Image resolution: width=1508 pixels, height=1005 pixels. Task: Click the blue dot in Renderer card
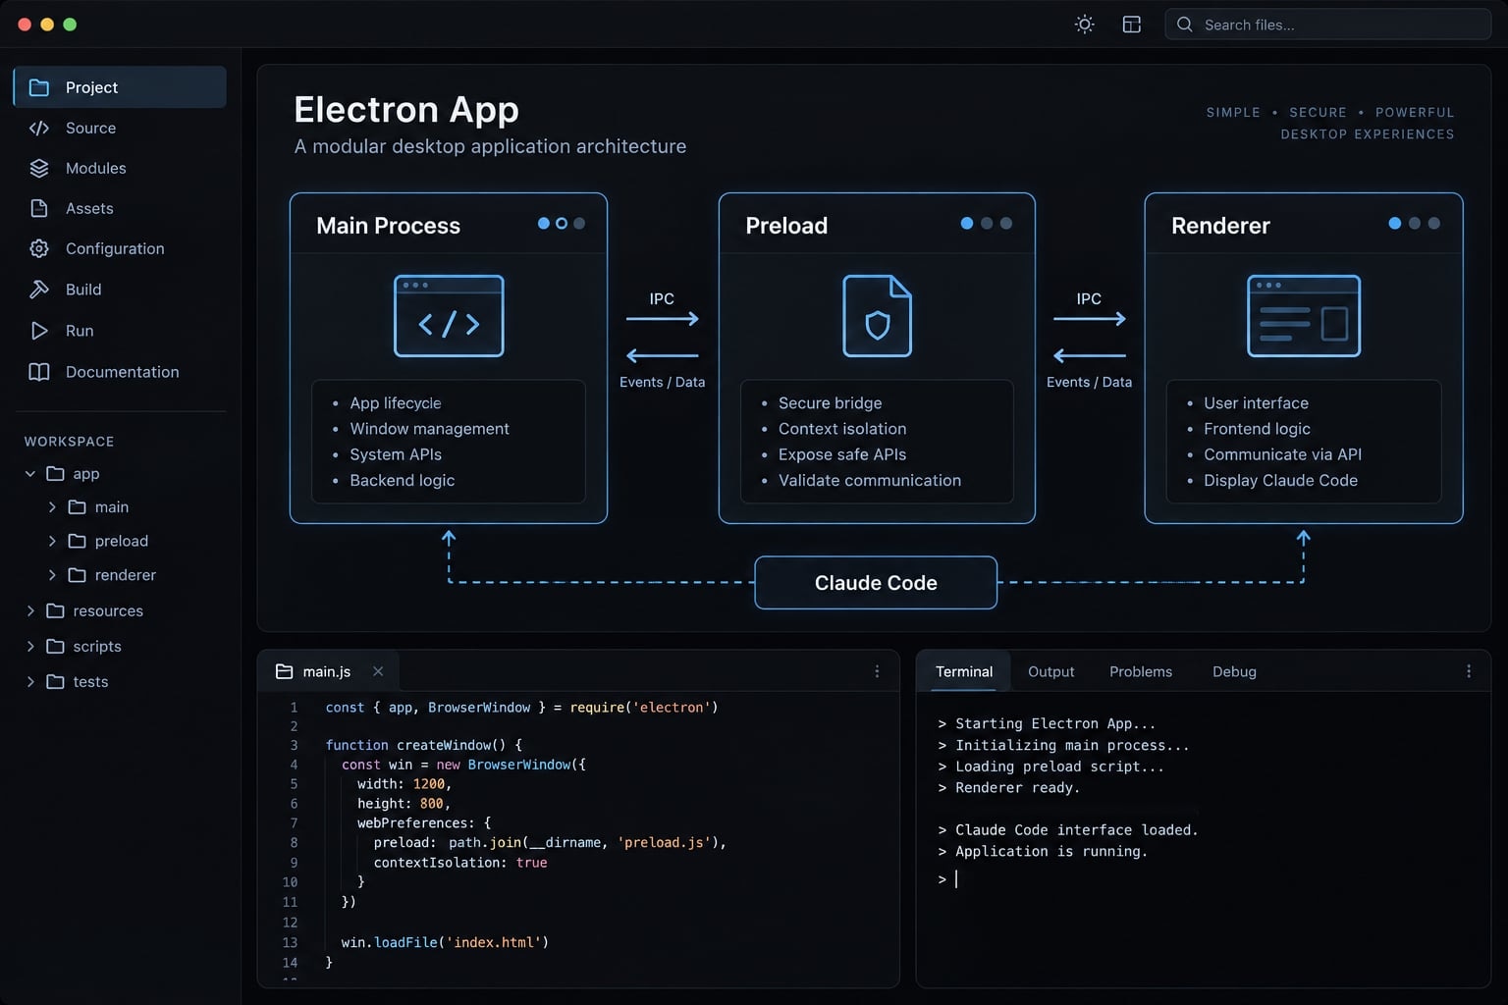[x=1395, y=224]
